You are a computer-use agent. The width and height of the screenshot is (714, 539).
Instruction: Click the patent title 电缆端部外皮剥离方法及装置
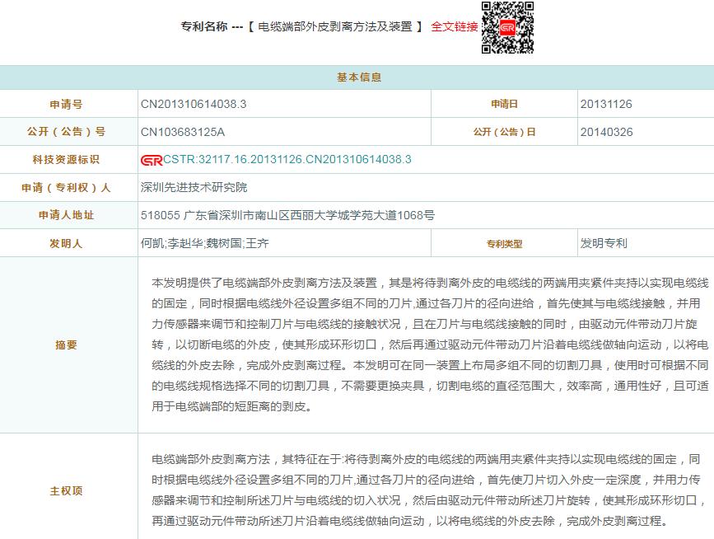click(x=335, y=26)
